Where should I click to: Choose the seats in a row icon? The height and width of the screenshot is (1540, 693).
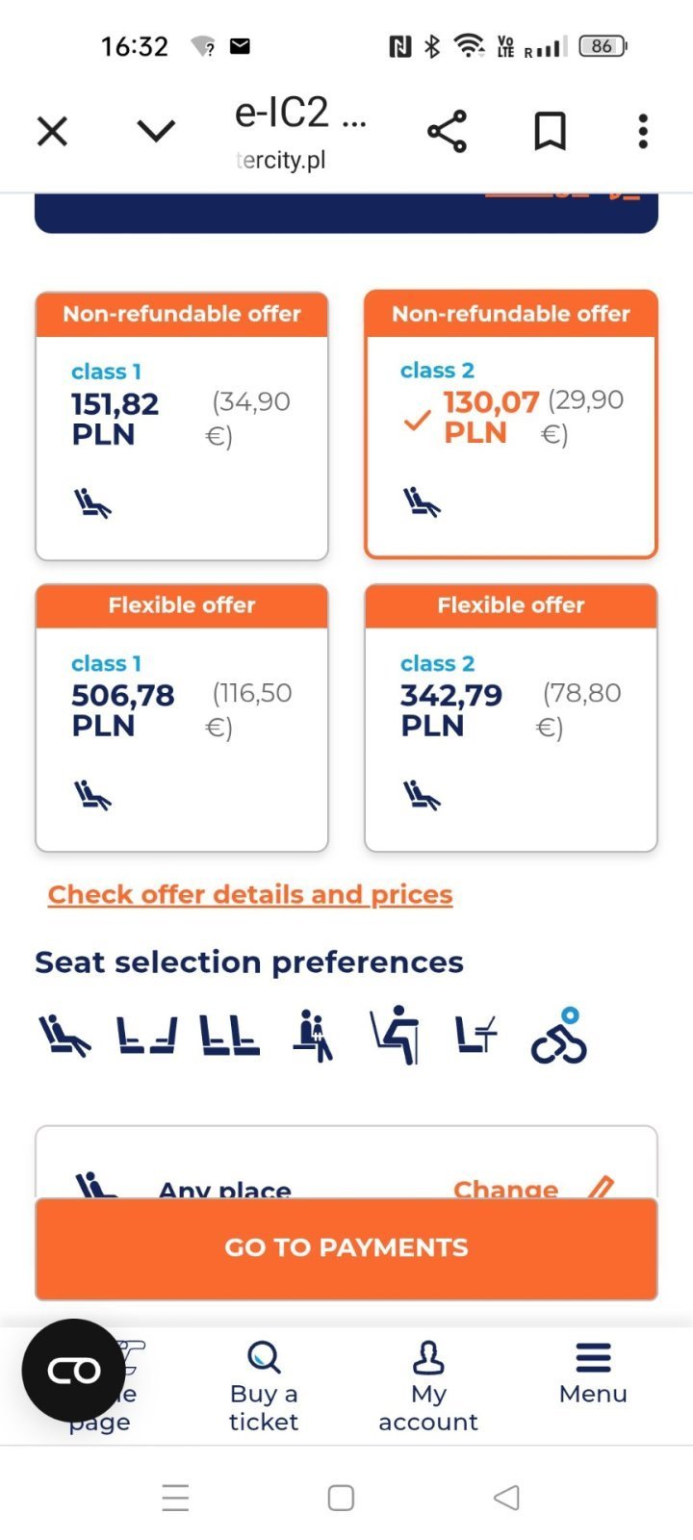[x=229, y=1037]
